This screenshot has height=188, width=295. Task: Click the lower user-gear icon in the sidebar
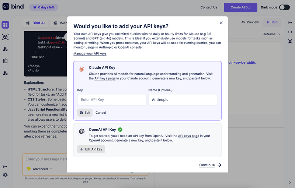[5, 73]
